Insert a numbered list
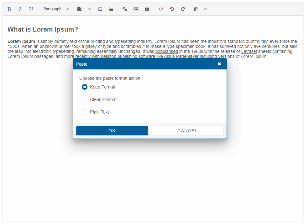Screen dimensions: 304x223 (100, 9)
